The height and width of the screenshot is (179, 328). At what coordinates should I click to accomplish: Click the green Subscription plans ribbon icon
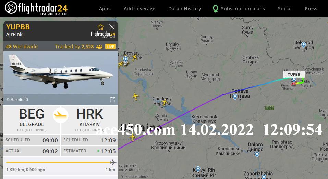[x=216, y=9]
